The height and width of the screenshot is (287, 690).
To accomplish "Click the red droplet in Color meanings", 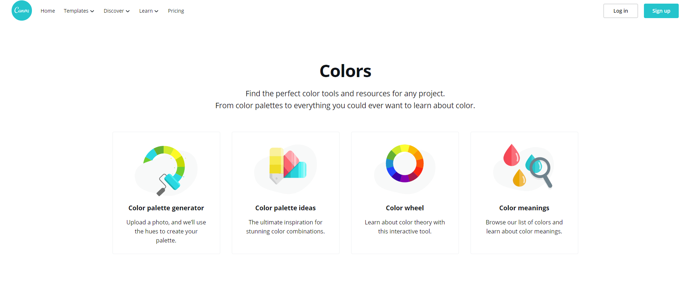I will pyautogui.click(x=512, y=155).
